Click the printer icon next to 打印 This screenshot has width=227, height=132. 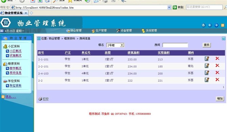coord(40,99)
